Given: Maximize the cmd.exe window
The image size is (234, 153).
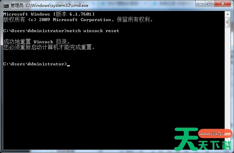Looking at the screenshot, I should click(210, 4).
